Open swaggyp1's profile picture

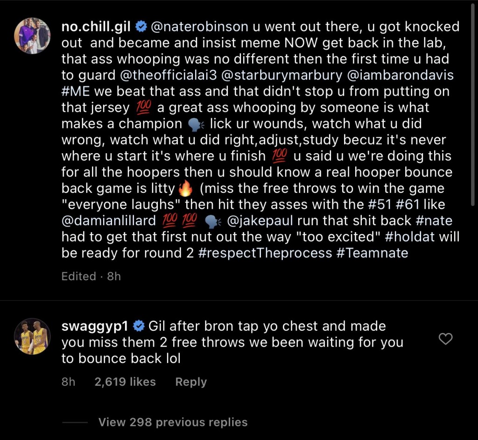(32, 336)
